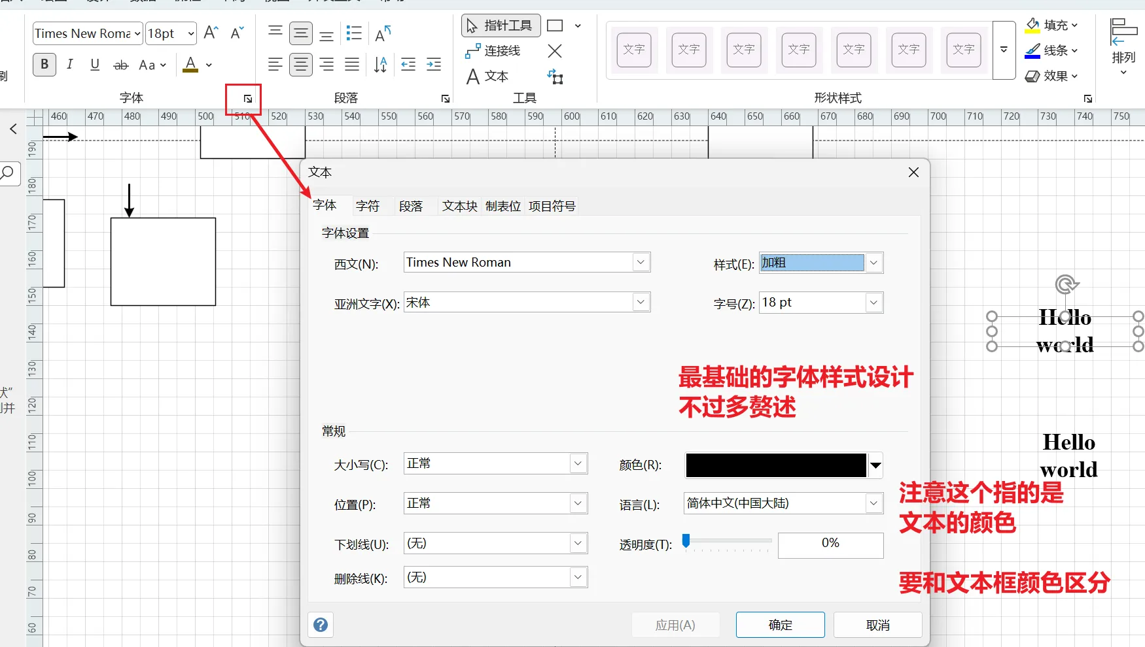Justify the paragraph text
The image size is (1145, 647).
(x=352, y=65)
